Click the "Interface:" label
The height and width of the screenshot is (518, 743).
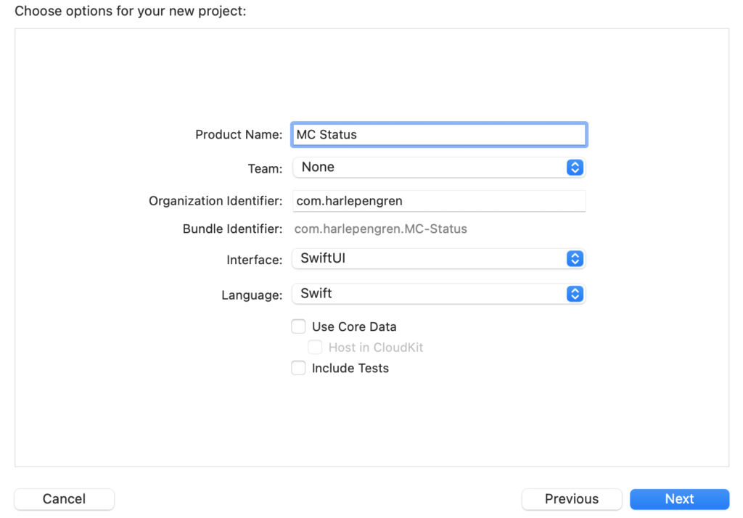coord(254,260)
